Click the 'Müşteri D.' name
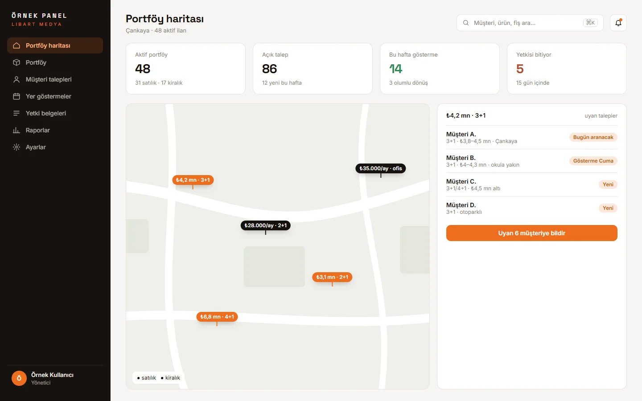Image resolution: width=642 pixels, height=401 pixels. coord(461,205)
